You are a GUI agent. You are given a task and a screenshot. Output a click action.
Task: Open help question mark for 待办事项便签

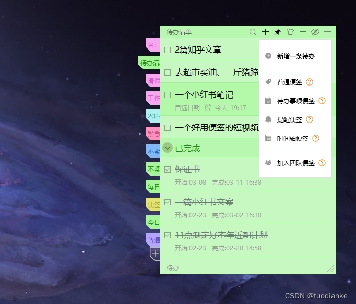tap(322, 101)
